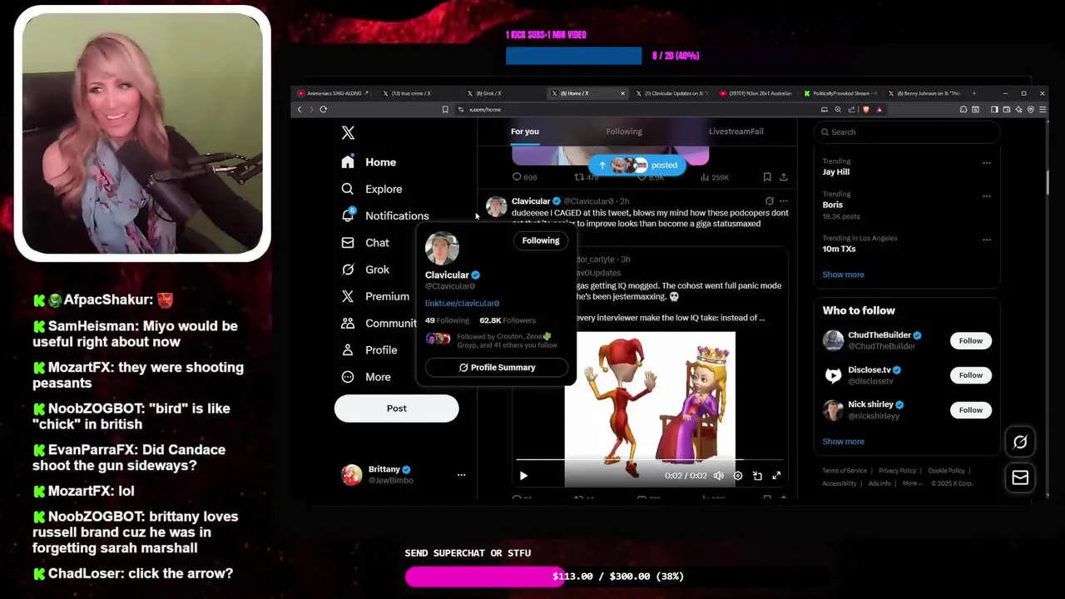
Task: Click browser back arrow
Action: [300, 109]
